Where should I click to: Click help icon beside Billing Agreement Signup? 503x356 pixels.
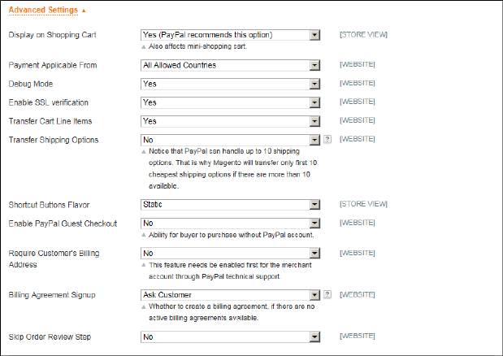click(x=327, y=295)
